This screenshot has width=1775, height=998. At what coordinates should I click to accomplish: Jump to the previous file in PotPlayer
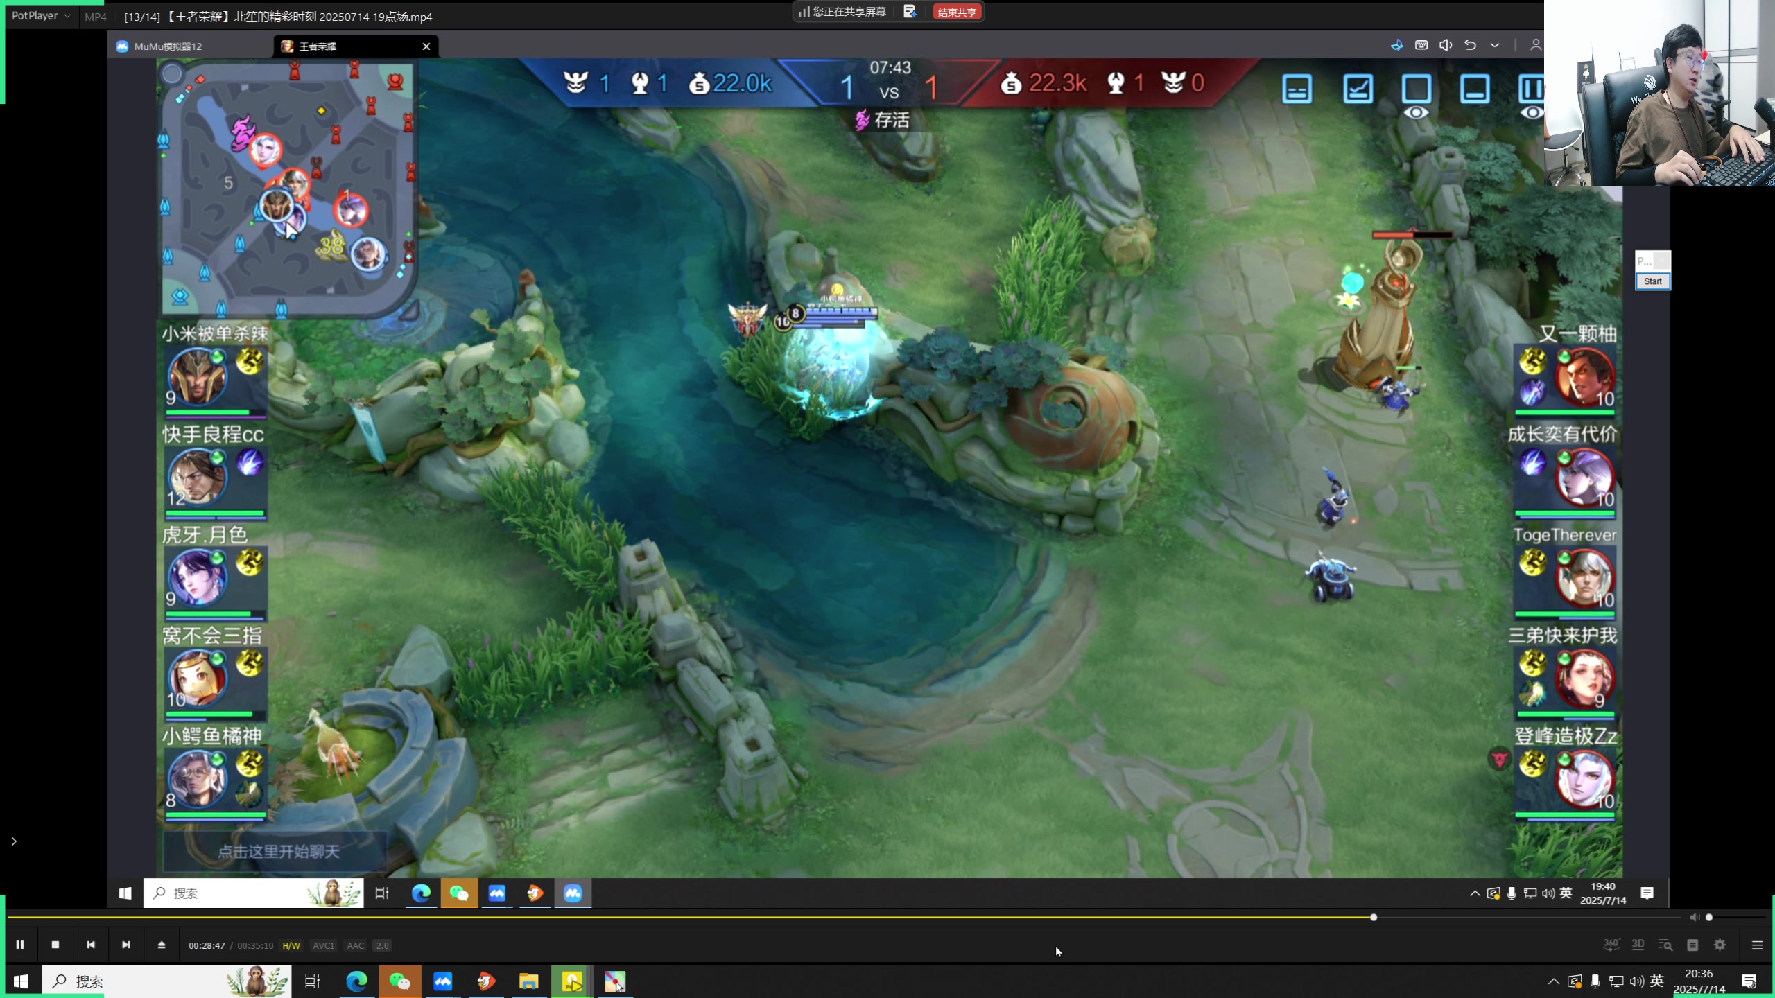[x=91, y=945]
